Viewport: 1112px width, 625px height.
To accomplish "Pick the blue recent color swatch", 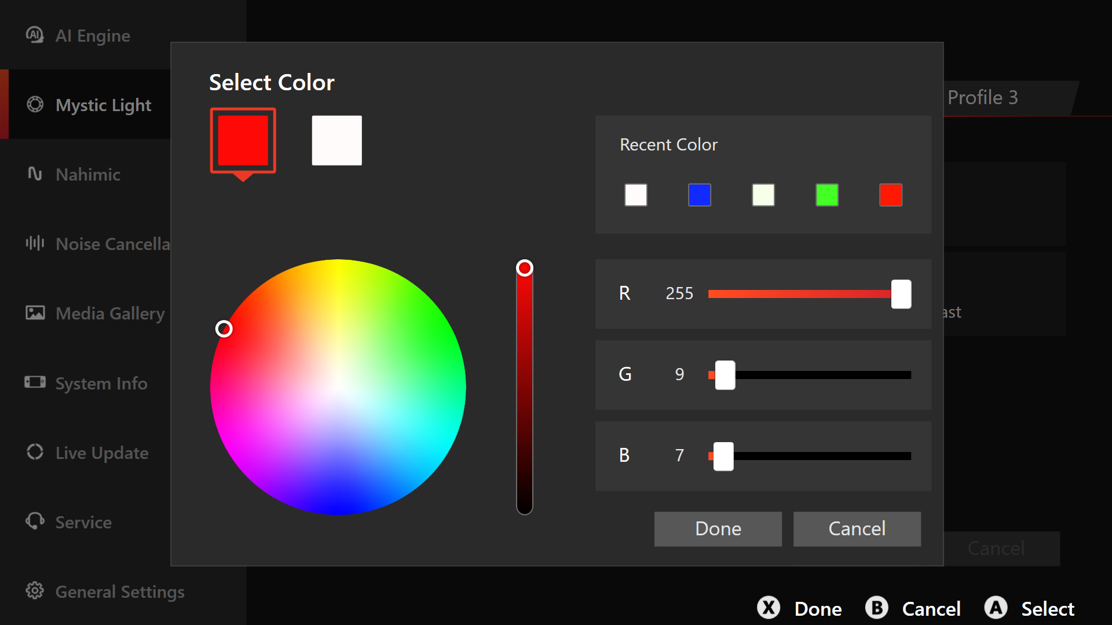I will 700,195.
